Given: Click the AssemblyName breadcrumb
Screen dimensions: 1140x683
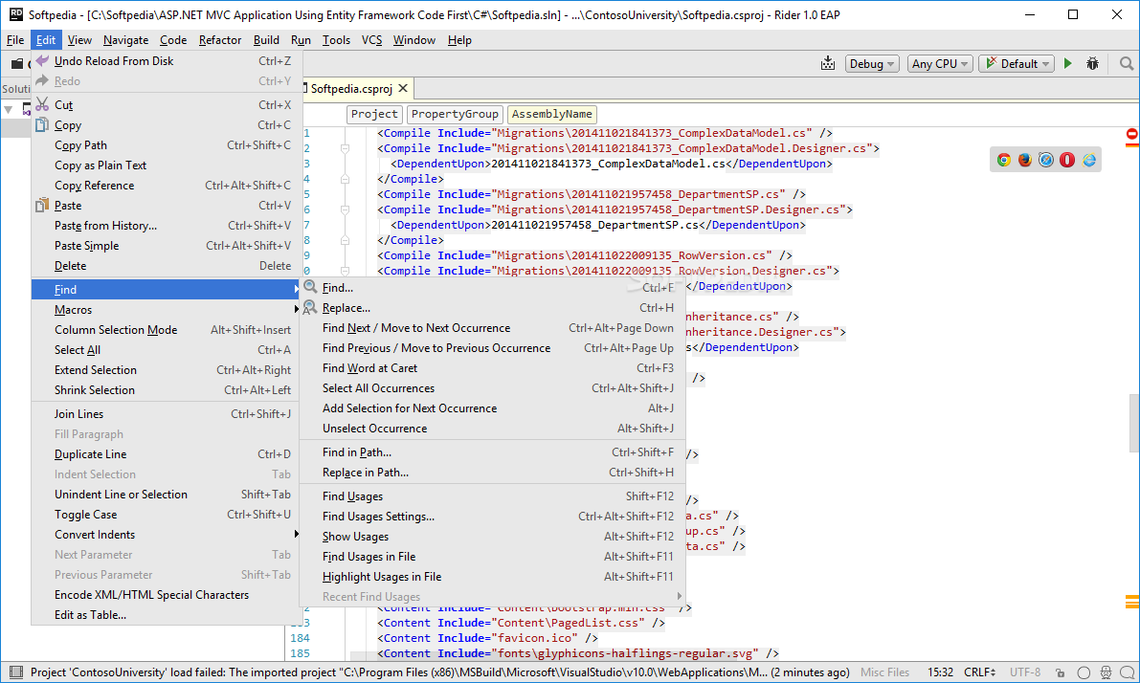Looking at the screenshot, I should [552, 114].
